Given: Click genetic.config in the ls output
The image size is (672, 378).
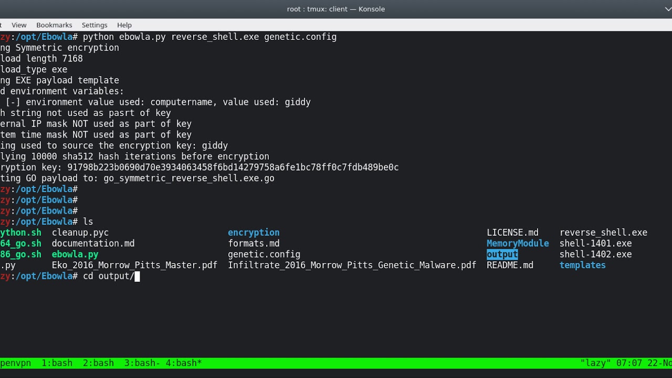Looking at the screenshot, I should [264, 254].
